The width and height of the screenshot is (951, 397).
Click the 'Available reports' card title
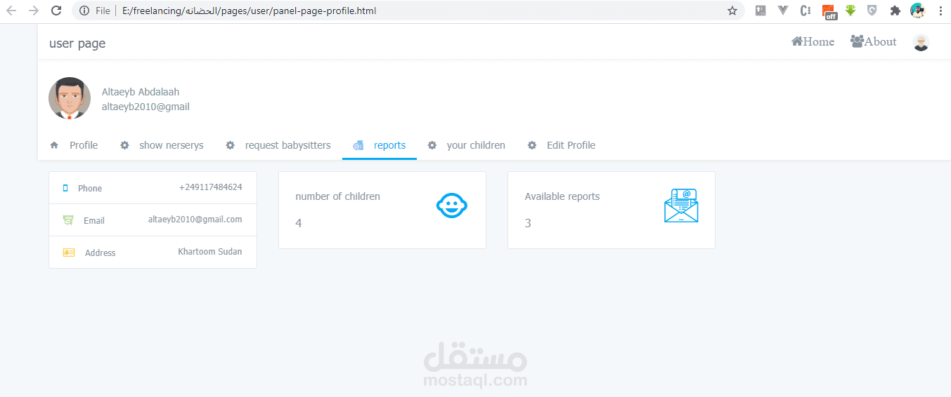click(562, 196)
